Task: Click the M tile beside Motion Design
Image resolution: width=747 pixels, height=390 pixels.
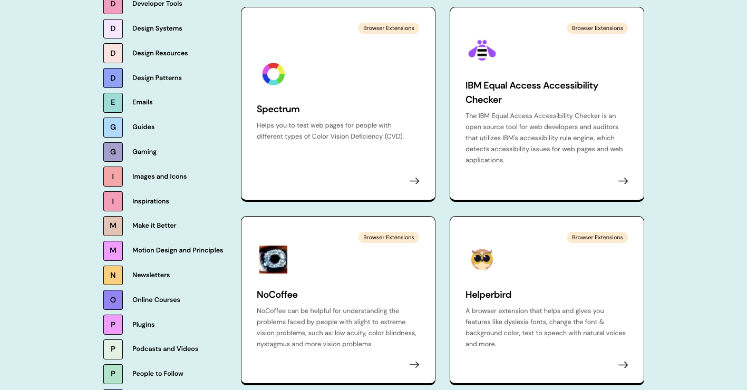Action: (x=113, y=250)
